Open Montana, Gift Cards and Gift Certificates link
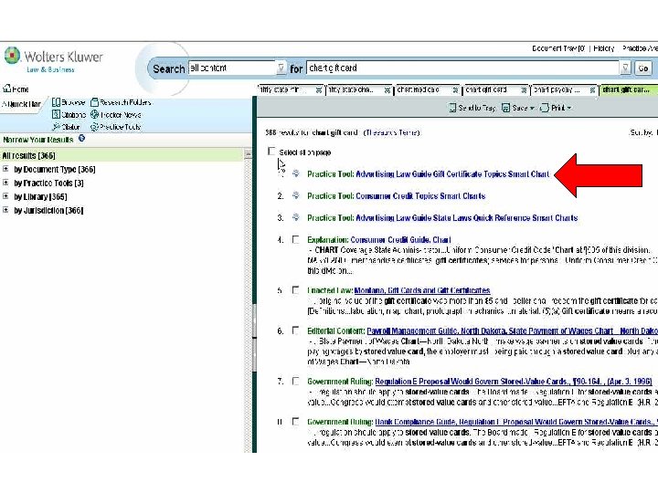 coord(422,290)
